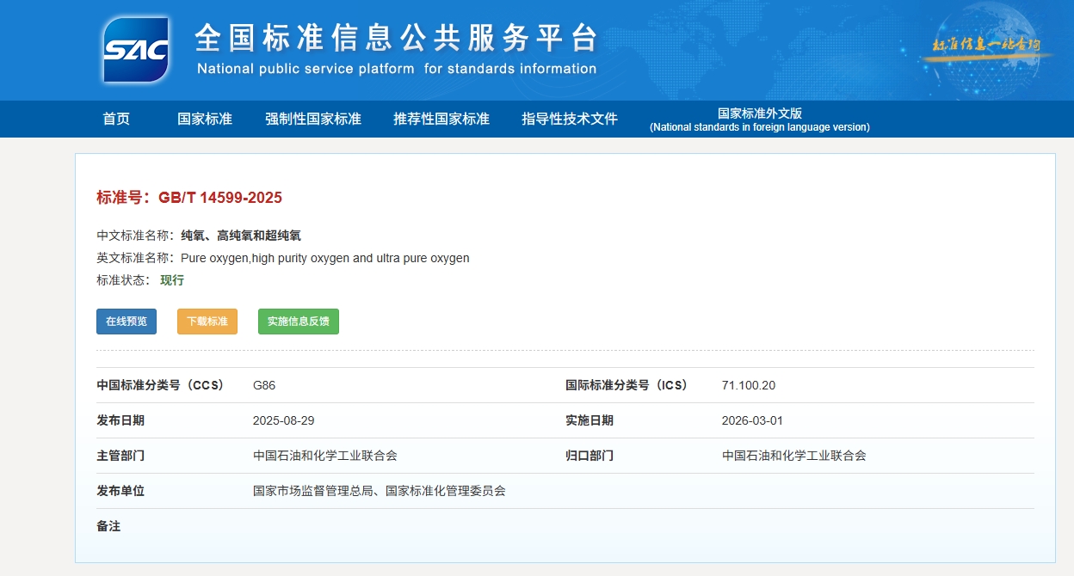
Task: Click the 现行 status text
Action: (172, 280)
